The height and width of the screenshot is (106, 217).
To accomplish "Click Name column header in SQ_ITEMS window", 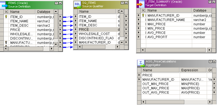I will [x=97, y=12].
